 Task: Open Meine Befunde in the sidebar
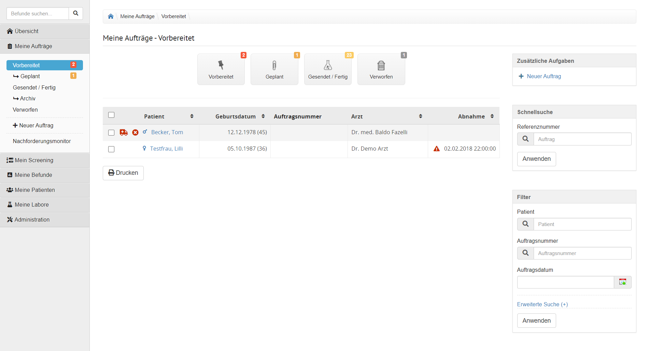(33, 175)
